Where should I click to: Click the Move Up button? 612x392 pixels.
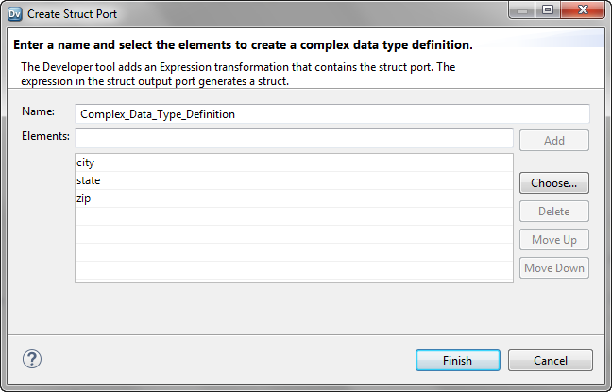[553, 240]
